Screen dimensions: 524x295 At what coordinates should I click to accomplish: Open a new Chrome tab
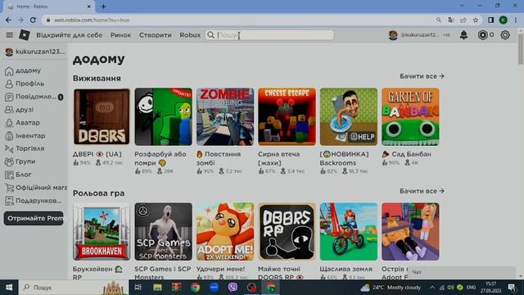[x=103, y=7]
